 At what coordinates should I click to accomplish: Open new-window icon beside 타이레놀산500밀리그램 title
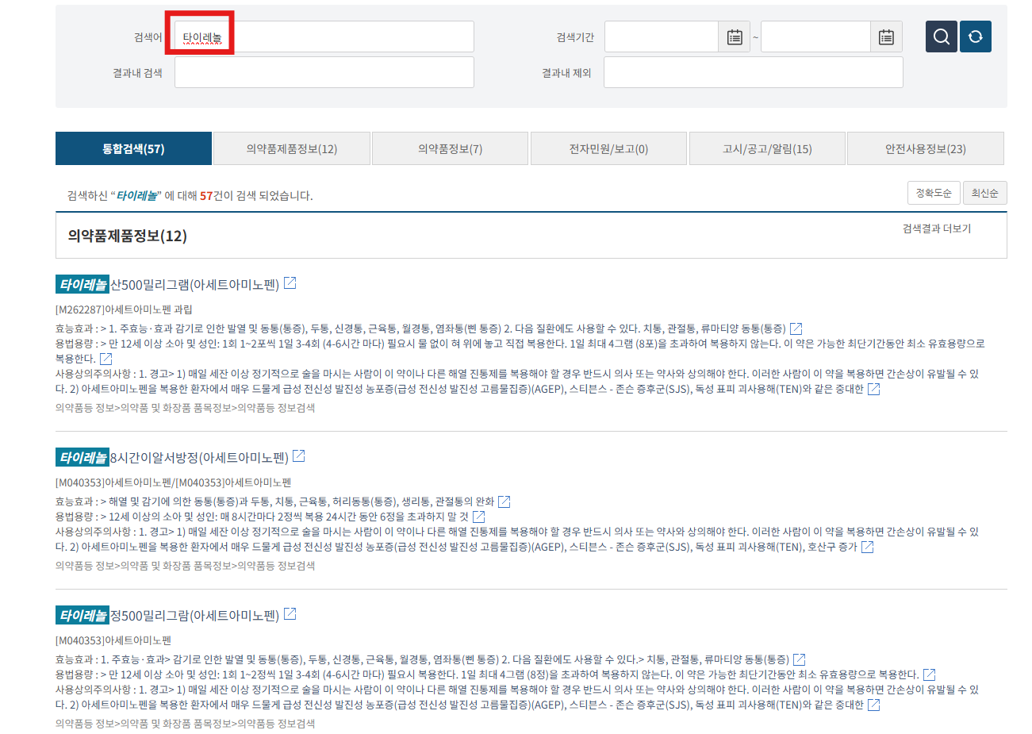coord(290,283)
